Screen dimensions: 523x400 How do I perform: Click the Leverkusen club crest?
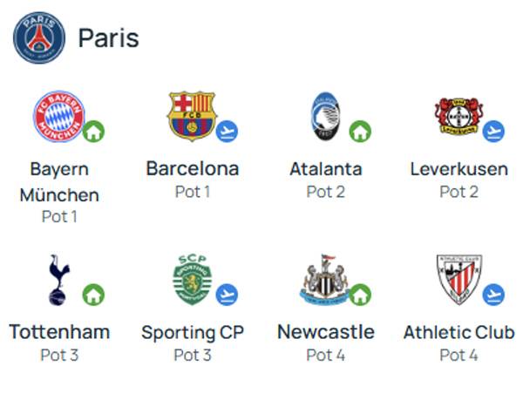pyautogui.click(x=458, y=117)
